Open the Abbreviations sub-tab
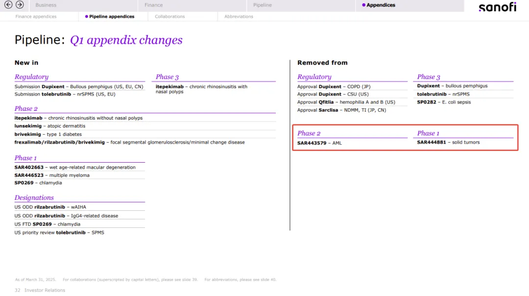The width and height of the screenshot is (529, 296). pyautogui.click(x=239, y=17)
